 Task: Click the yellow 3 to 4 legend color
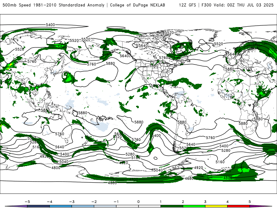tap(216, 206)
